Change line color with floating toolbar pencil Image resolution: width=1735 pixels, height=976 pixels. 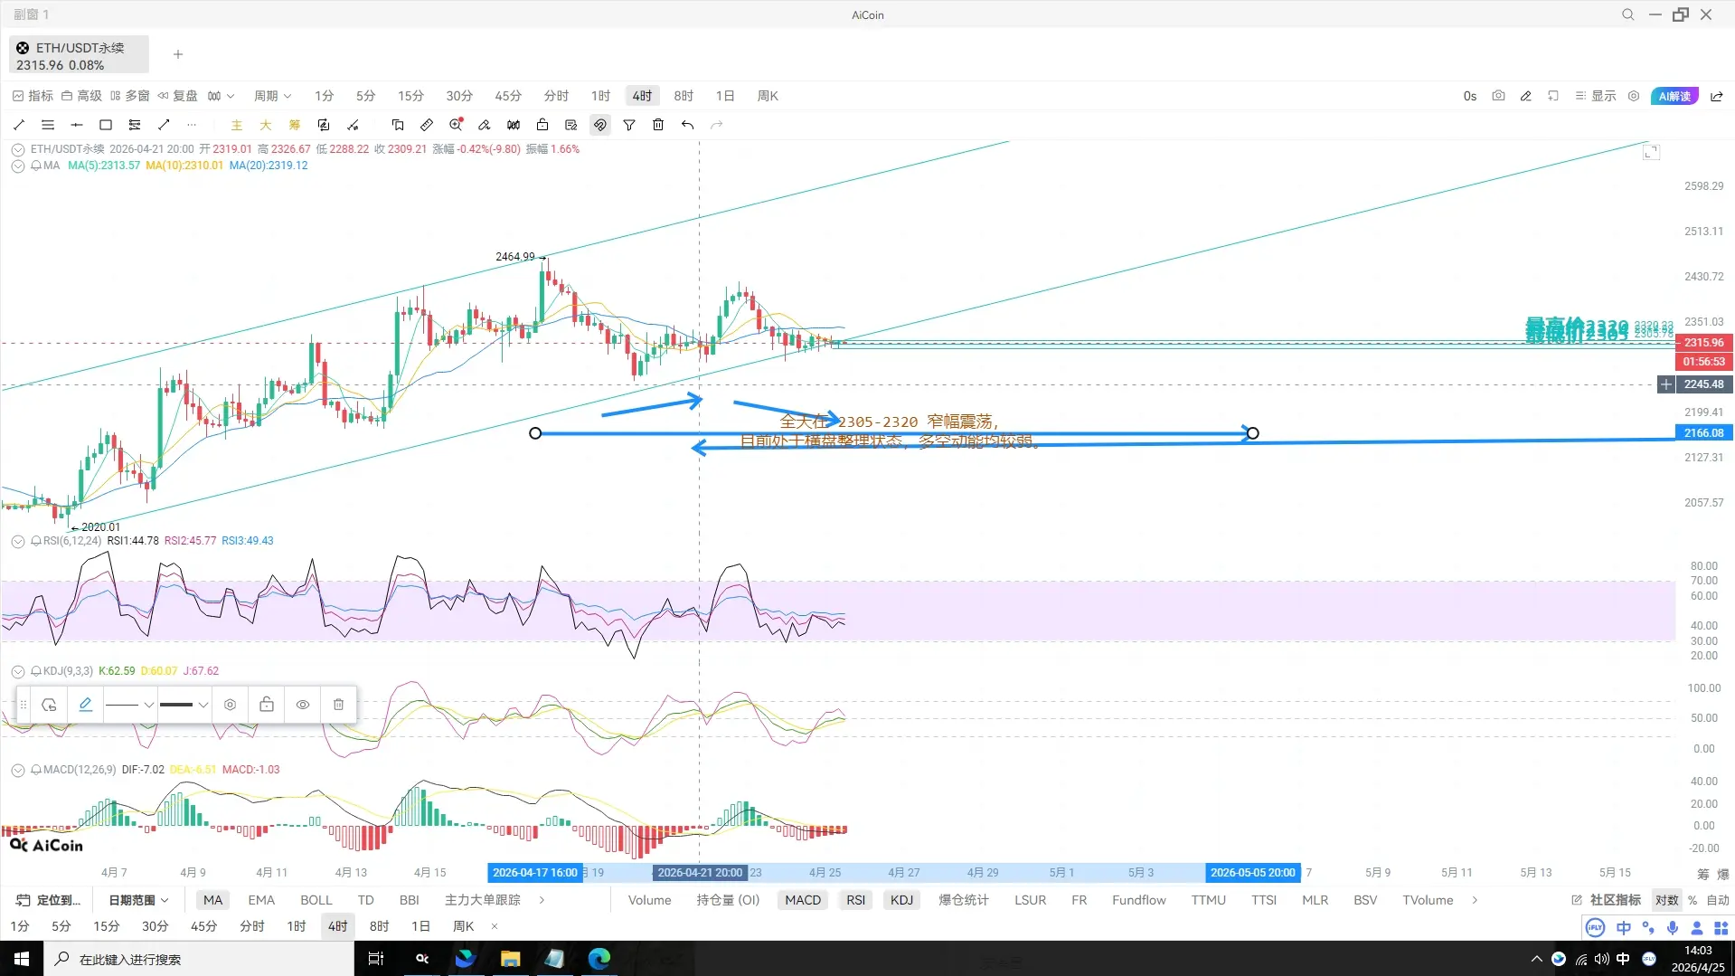pos(86,705)
